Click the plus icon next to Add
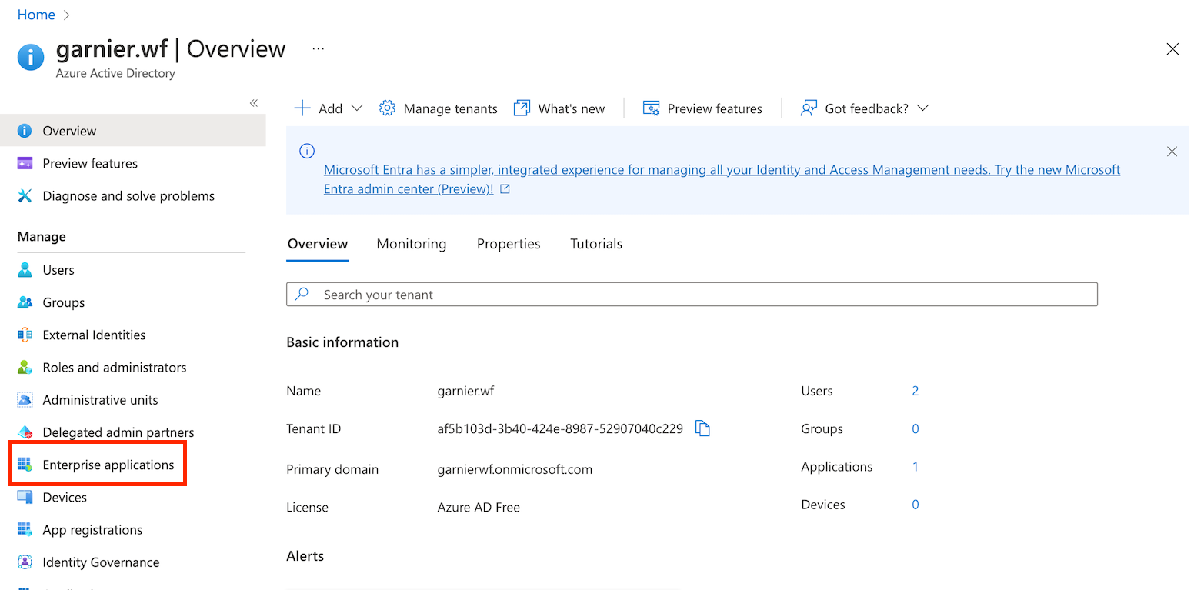Image resolution: width=1194 pixels, height=590 pixels. pos(302,108)
